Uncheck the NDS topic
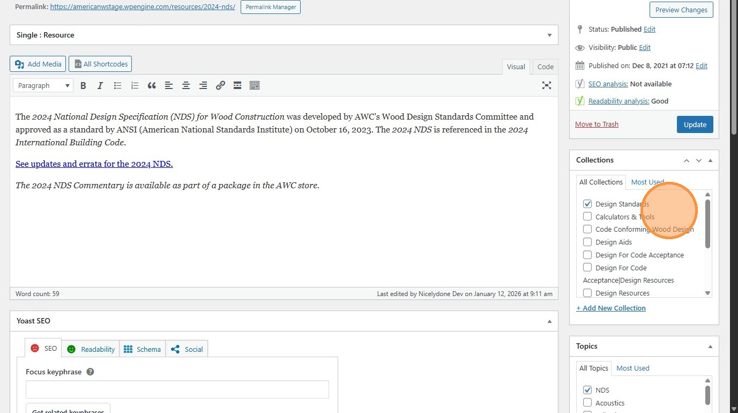 point(587,390)
